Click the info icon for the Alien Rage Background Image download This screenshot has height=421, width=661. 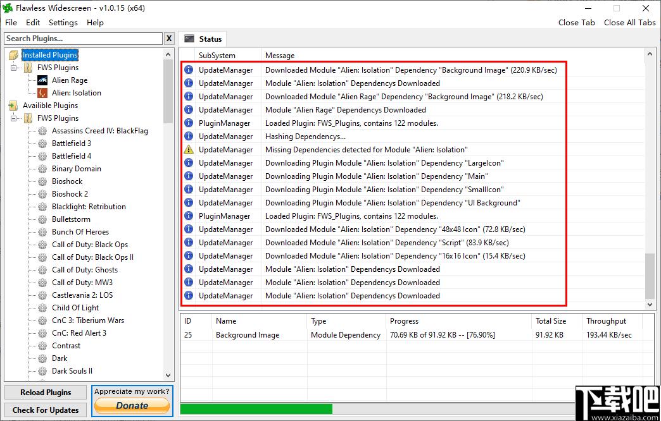189,97
